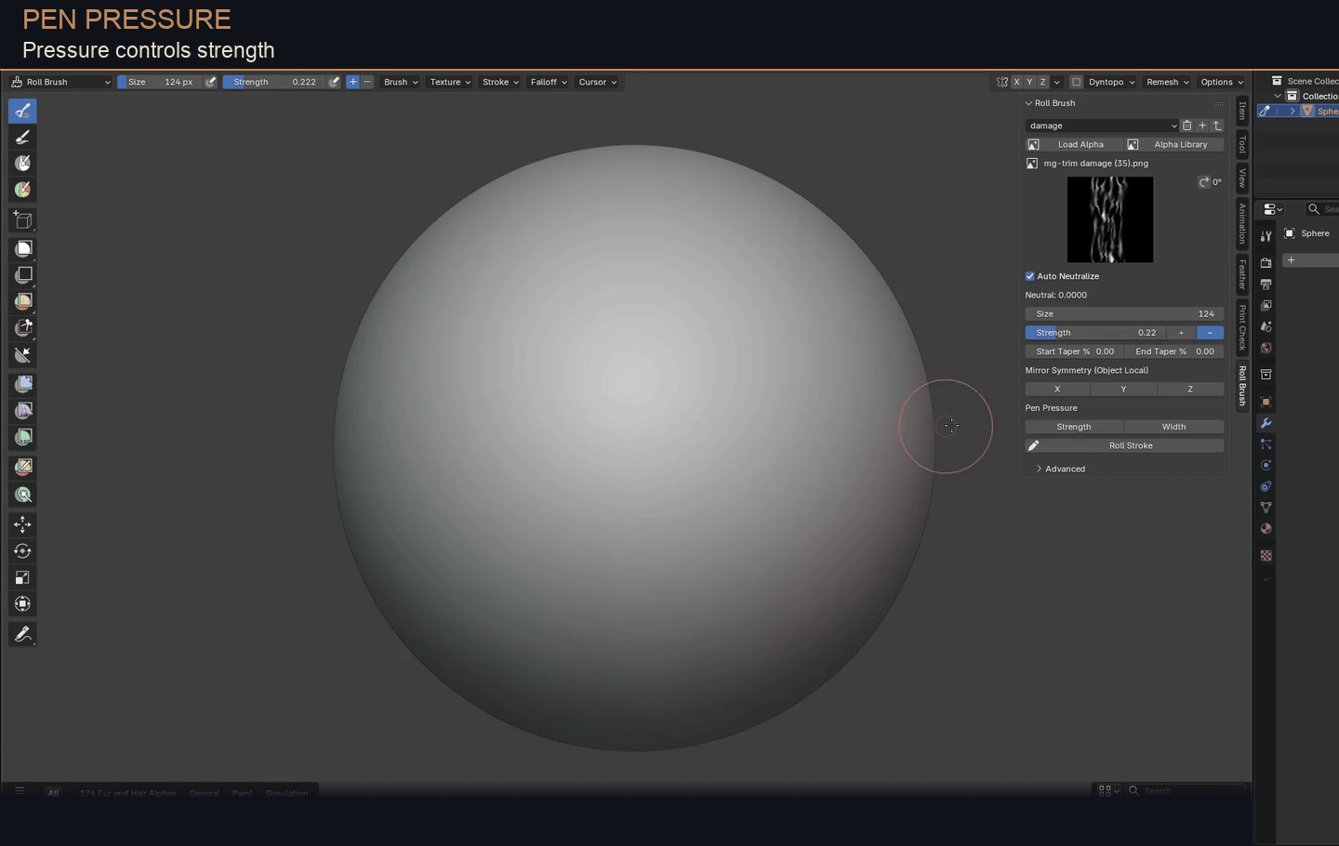Open the Texture properties checker tab

coord(1266,556)
